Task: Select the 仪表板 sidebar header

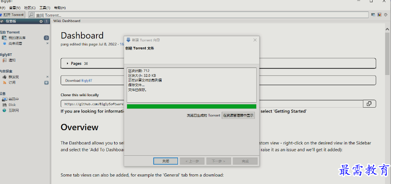Action: [x=25, y=21]
